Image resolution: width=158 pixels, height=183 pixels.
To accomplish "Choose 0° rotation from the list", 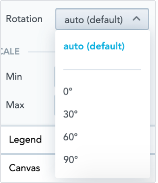I will click(68, 91).
